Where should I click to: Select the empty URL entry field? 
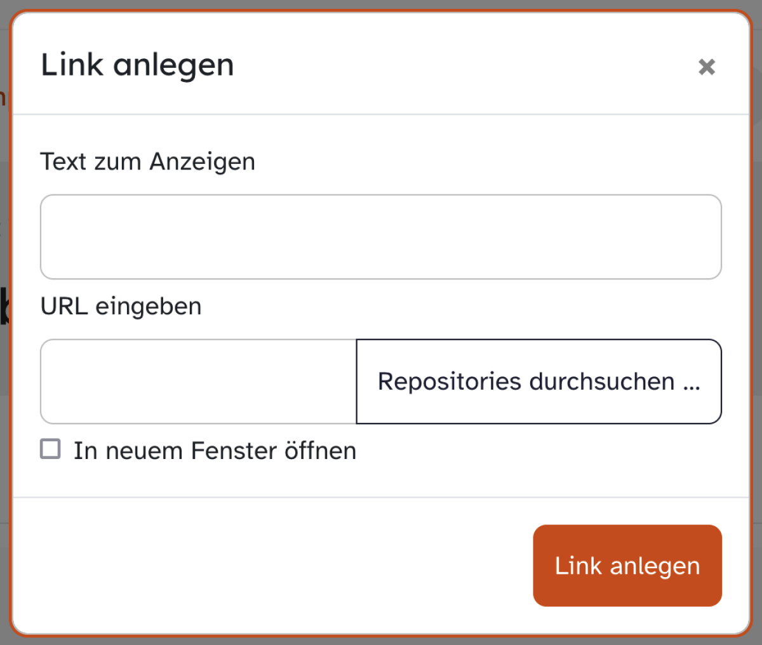198,382
